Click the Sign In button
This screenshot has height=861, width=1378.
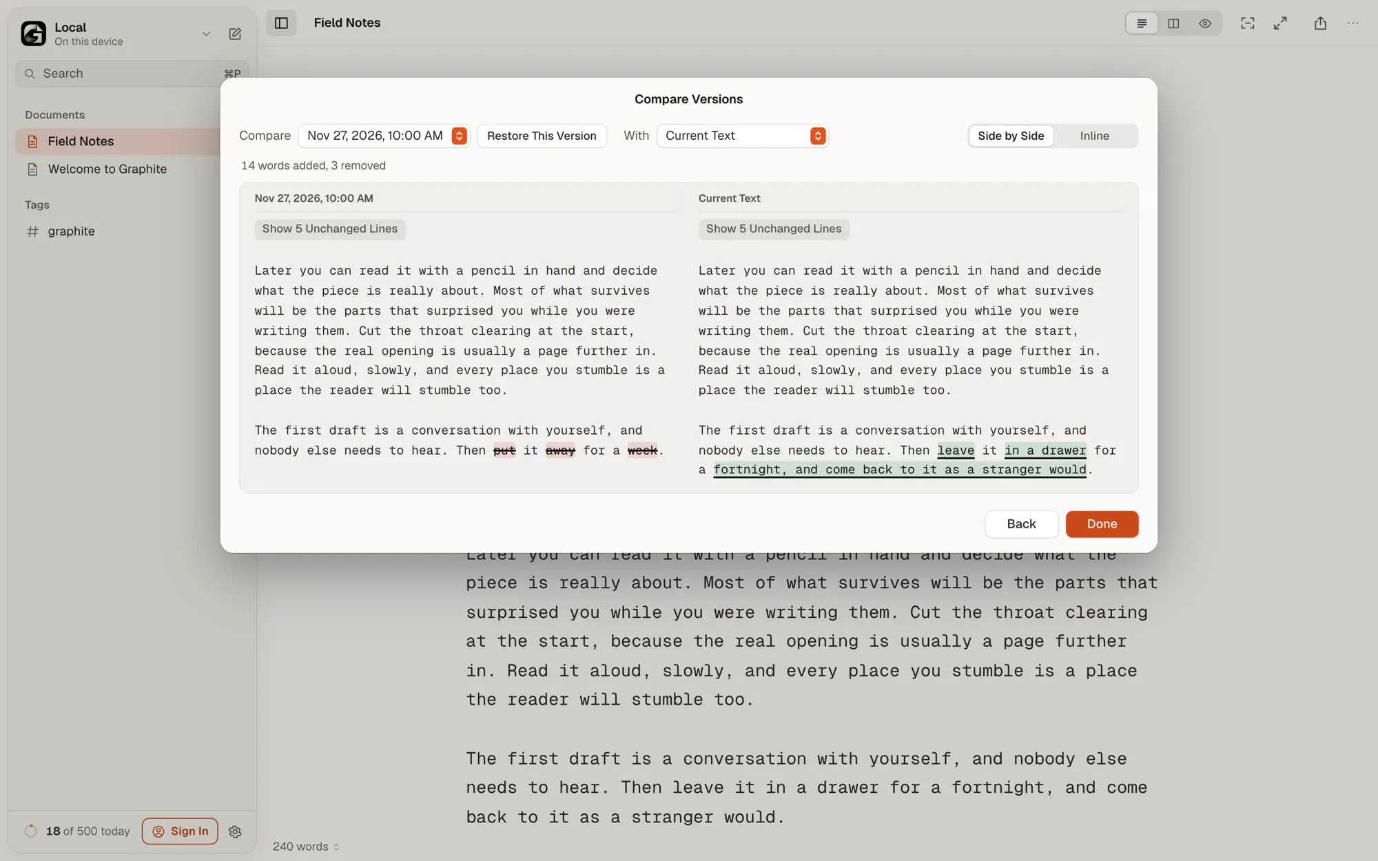pyautogui.click(x=180, y=831)
